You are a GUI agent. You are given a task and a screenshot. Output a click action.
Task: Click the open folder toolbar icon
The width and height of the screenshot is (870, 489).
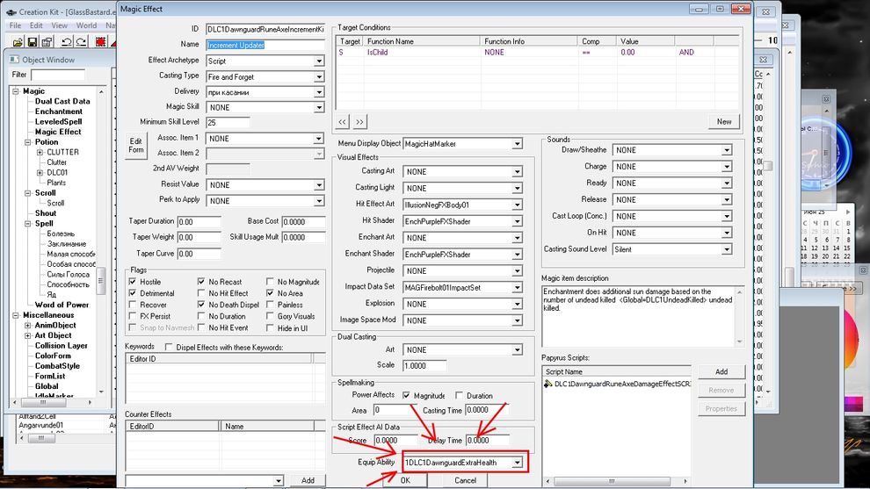(17, 42)
